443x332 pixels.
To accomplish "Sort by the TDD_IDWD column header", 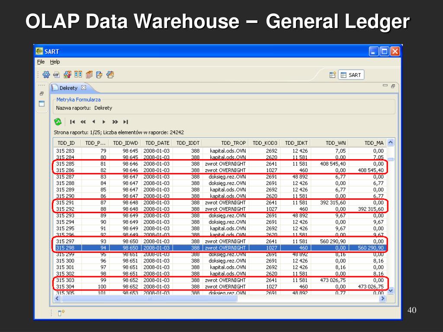I will [x=125, y=143].
